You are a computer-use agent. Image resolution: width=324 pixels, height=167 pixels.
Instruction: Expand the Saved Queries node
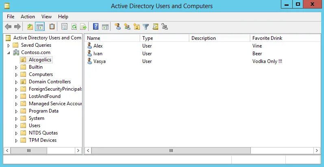9,46
